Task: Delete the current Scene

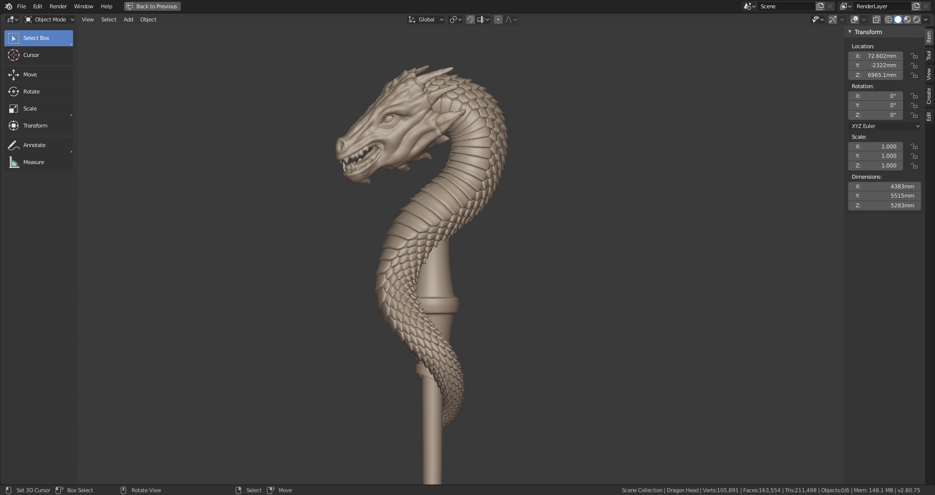Action: pos(830,6)
